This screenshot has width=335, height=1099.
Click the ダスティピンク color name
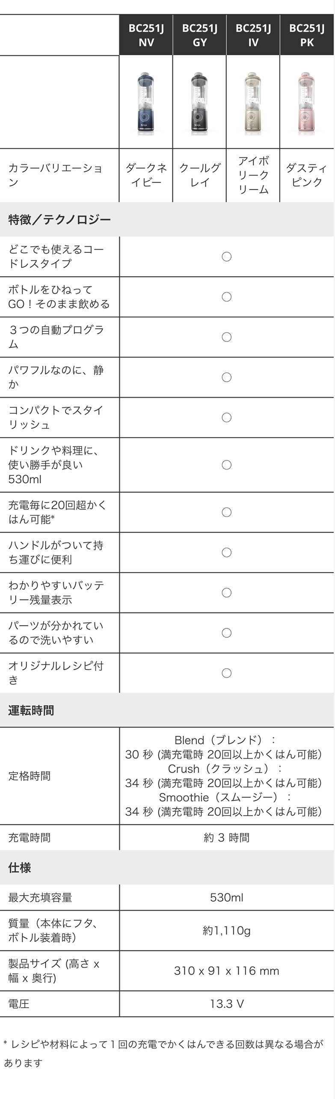307,175
